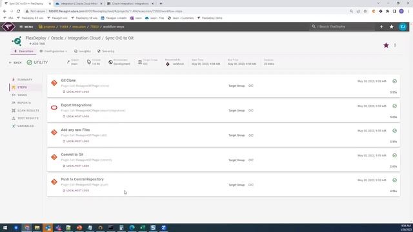The width and height of the screenshot is (413, 232).
Task: Open LOCALHOST LOGS for Commit to Git
Action: tap(76, 166)
